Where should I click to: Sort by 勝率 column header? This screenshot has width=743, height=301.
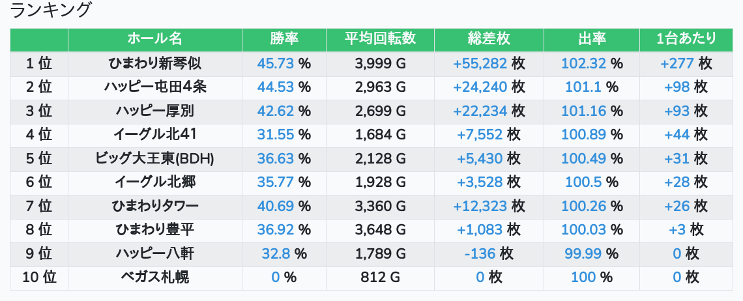pos(284,39)
